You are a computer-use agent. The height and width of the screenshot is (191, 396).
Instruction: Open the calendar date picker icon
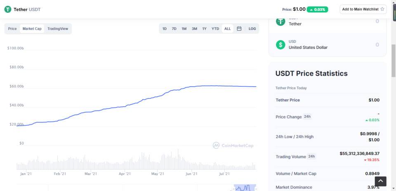pos(239,29)
